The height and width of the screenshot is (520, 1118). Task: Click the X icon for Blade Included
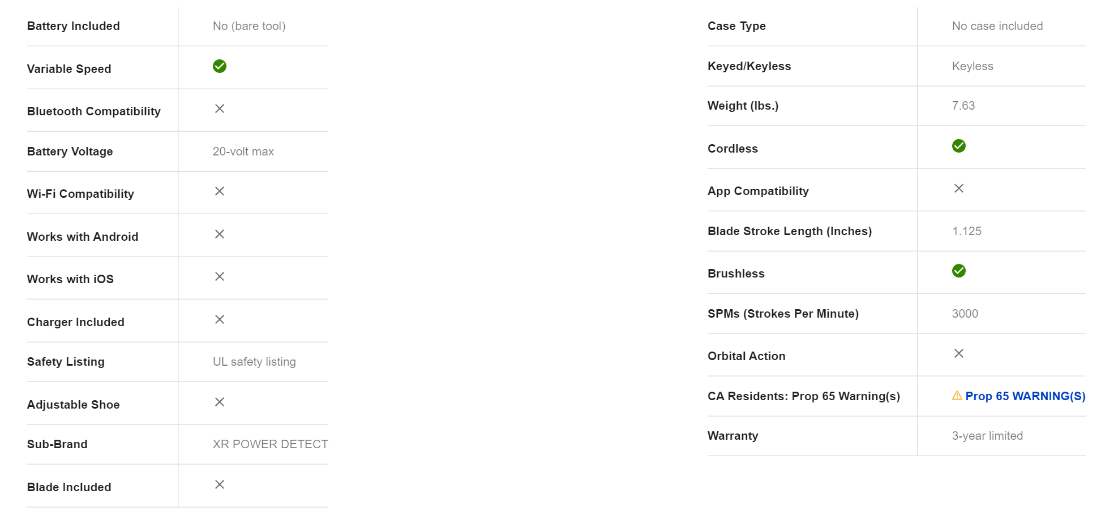pos(220,484)
